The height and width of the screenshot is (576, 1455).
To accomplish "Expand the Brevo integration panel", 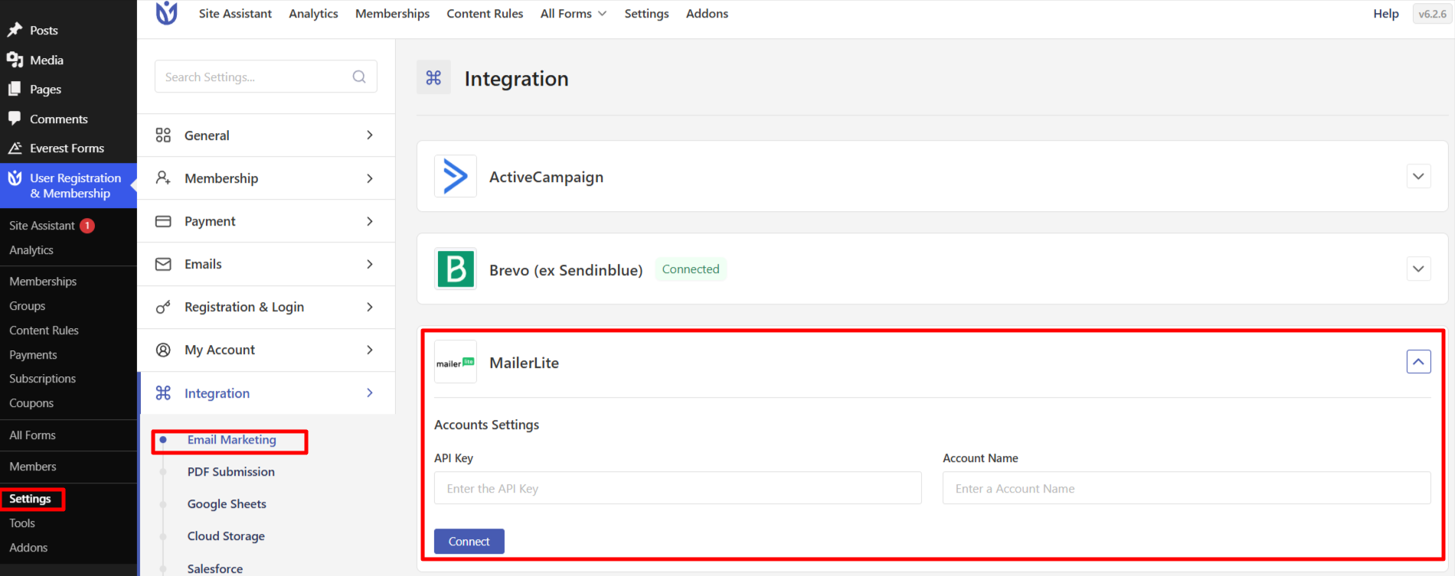I will (x=1418, y=269).
